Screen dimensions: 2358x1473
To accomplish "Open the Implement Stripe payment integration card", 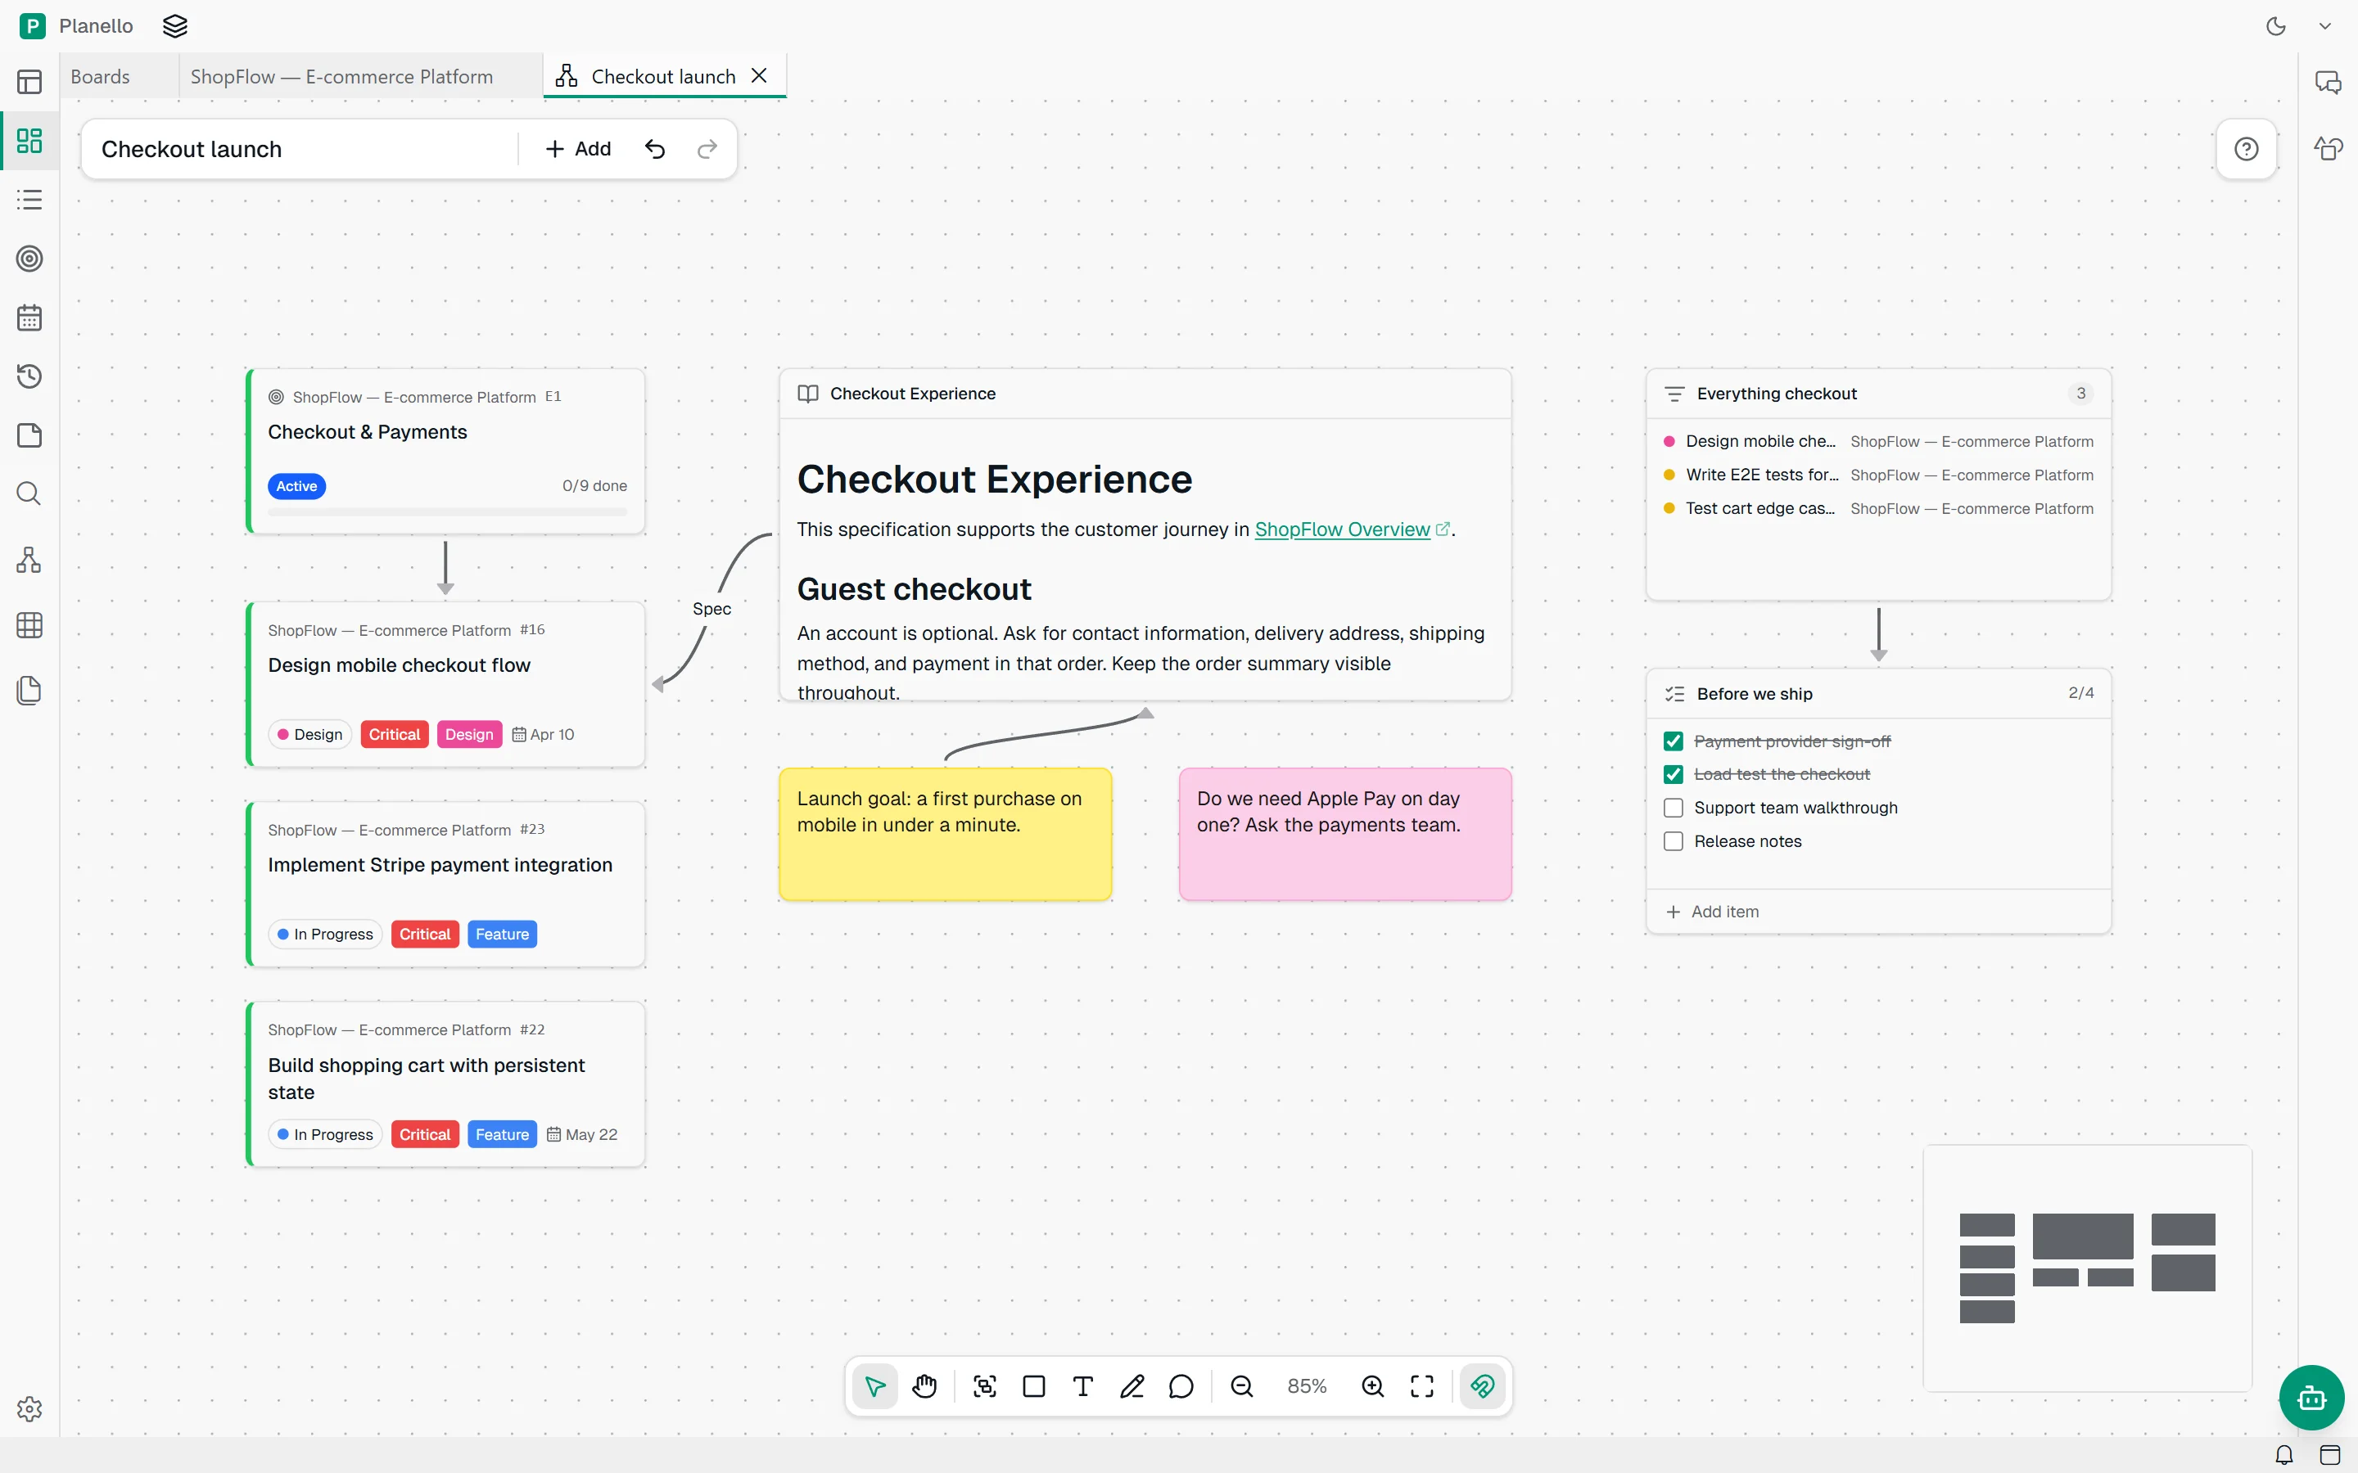I will pyautogui.click(x=445, y=884).
